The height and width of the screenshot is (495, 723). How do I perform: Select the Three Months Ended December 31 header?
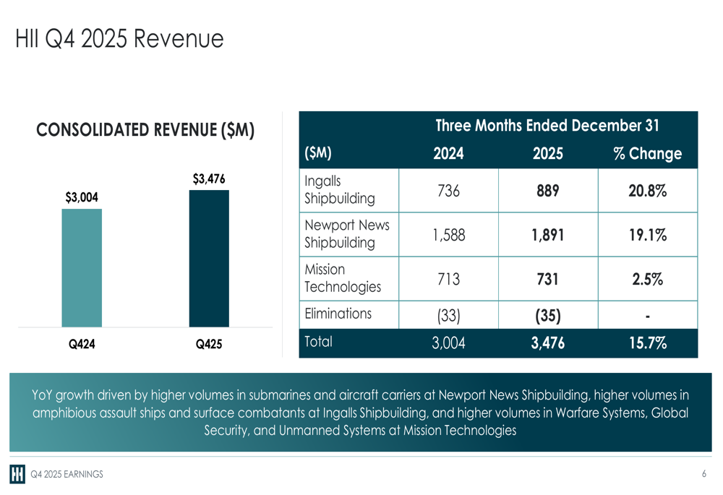click(547, 126)
